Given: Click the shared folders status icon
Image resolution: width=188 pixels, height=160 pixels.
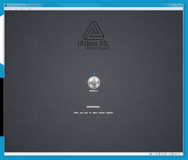Looking at the screenshot, I should (x=162, y=154).
